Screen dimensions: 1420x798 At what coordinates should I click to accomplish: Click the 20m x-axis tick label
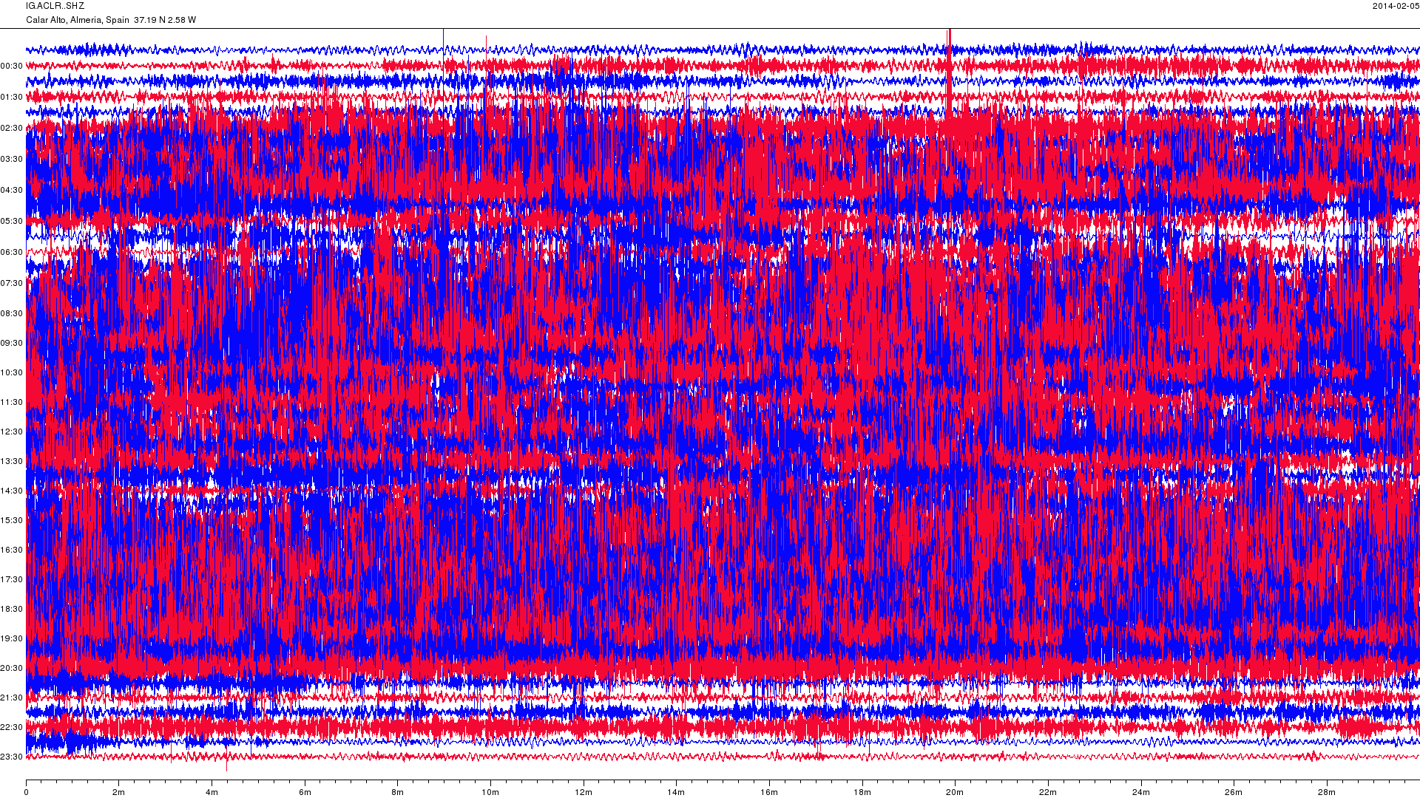point(955,793)
